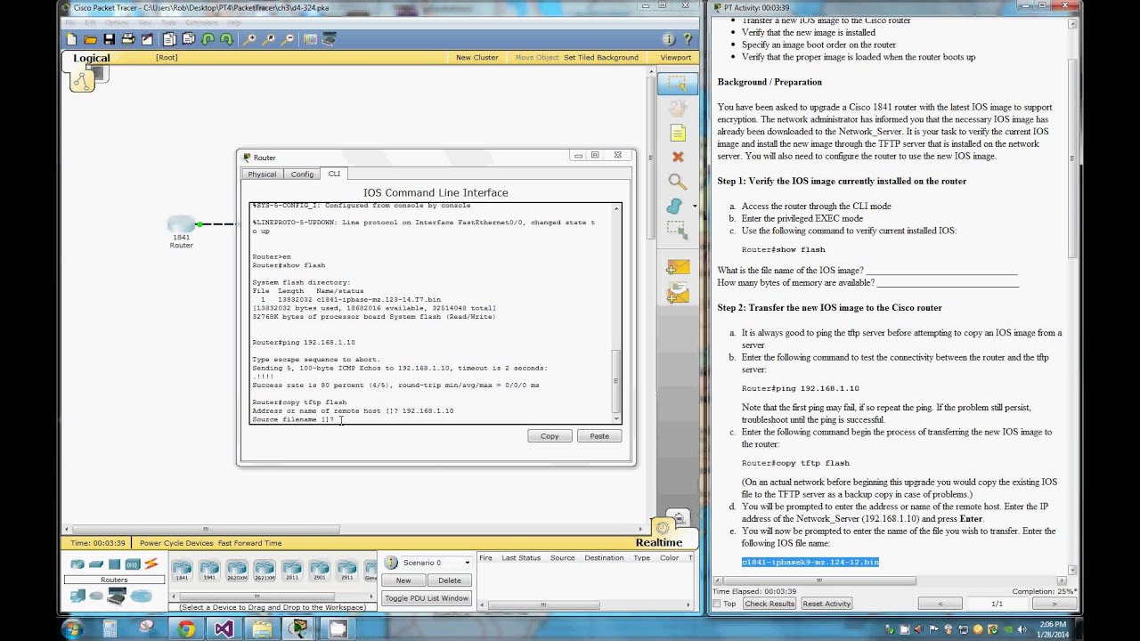This screenshot has height=641, width=1140.
Task: Click the Reset Activity button
Action: pos(826,604)
